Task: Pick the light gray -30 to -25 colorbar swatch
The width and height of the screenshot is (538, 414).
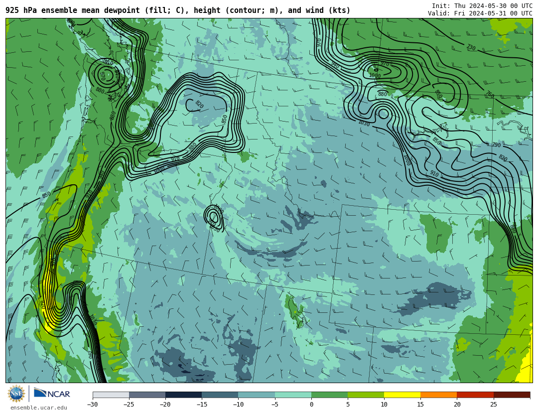Action: pos(111,395)
